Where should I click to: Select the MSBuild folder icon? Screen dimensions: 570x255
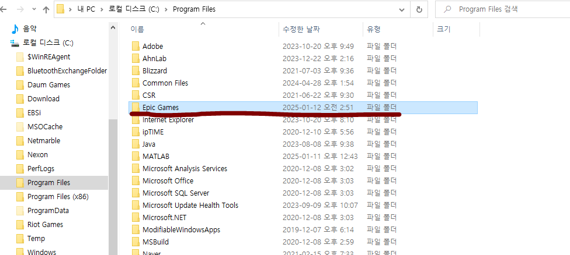click(x=135, y=242)
